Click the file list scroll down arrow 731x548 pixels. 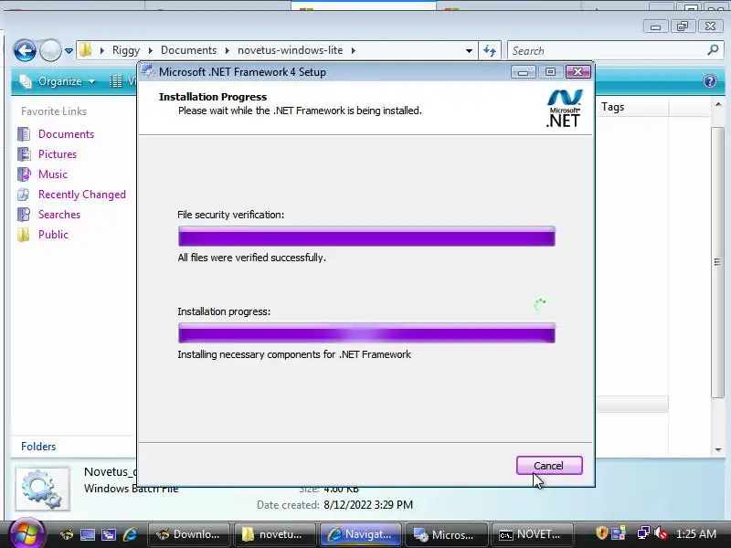[x=718, y=449]
